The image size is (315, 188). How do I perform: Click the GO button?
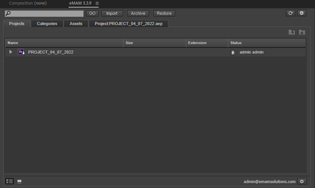(92, 14)
